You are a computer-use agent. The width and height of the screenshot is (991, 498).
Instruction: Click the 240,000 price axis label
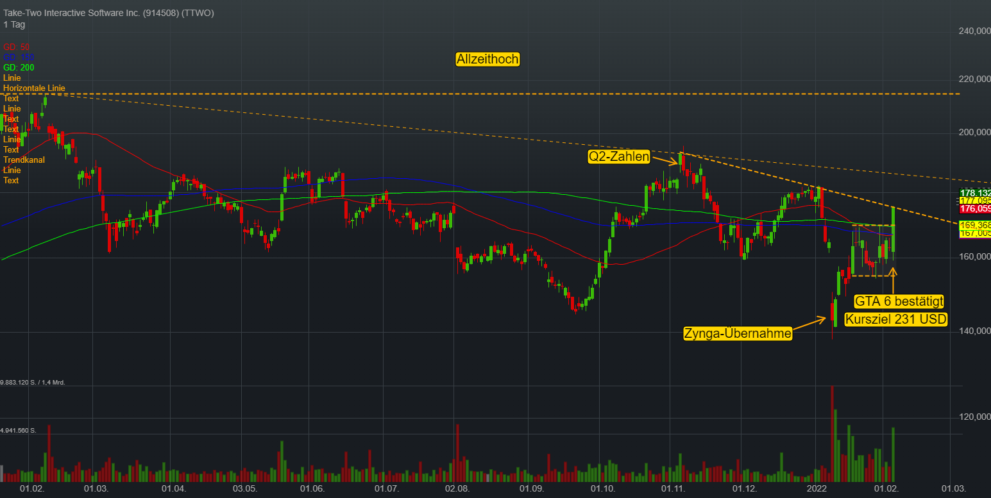pyautogui.click(x=975, y=31)
